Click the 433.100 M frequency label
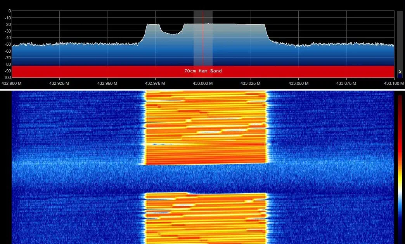 (394, 83)
